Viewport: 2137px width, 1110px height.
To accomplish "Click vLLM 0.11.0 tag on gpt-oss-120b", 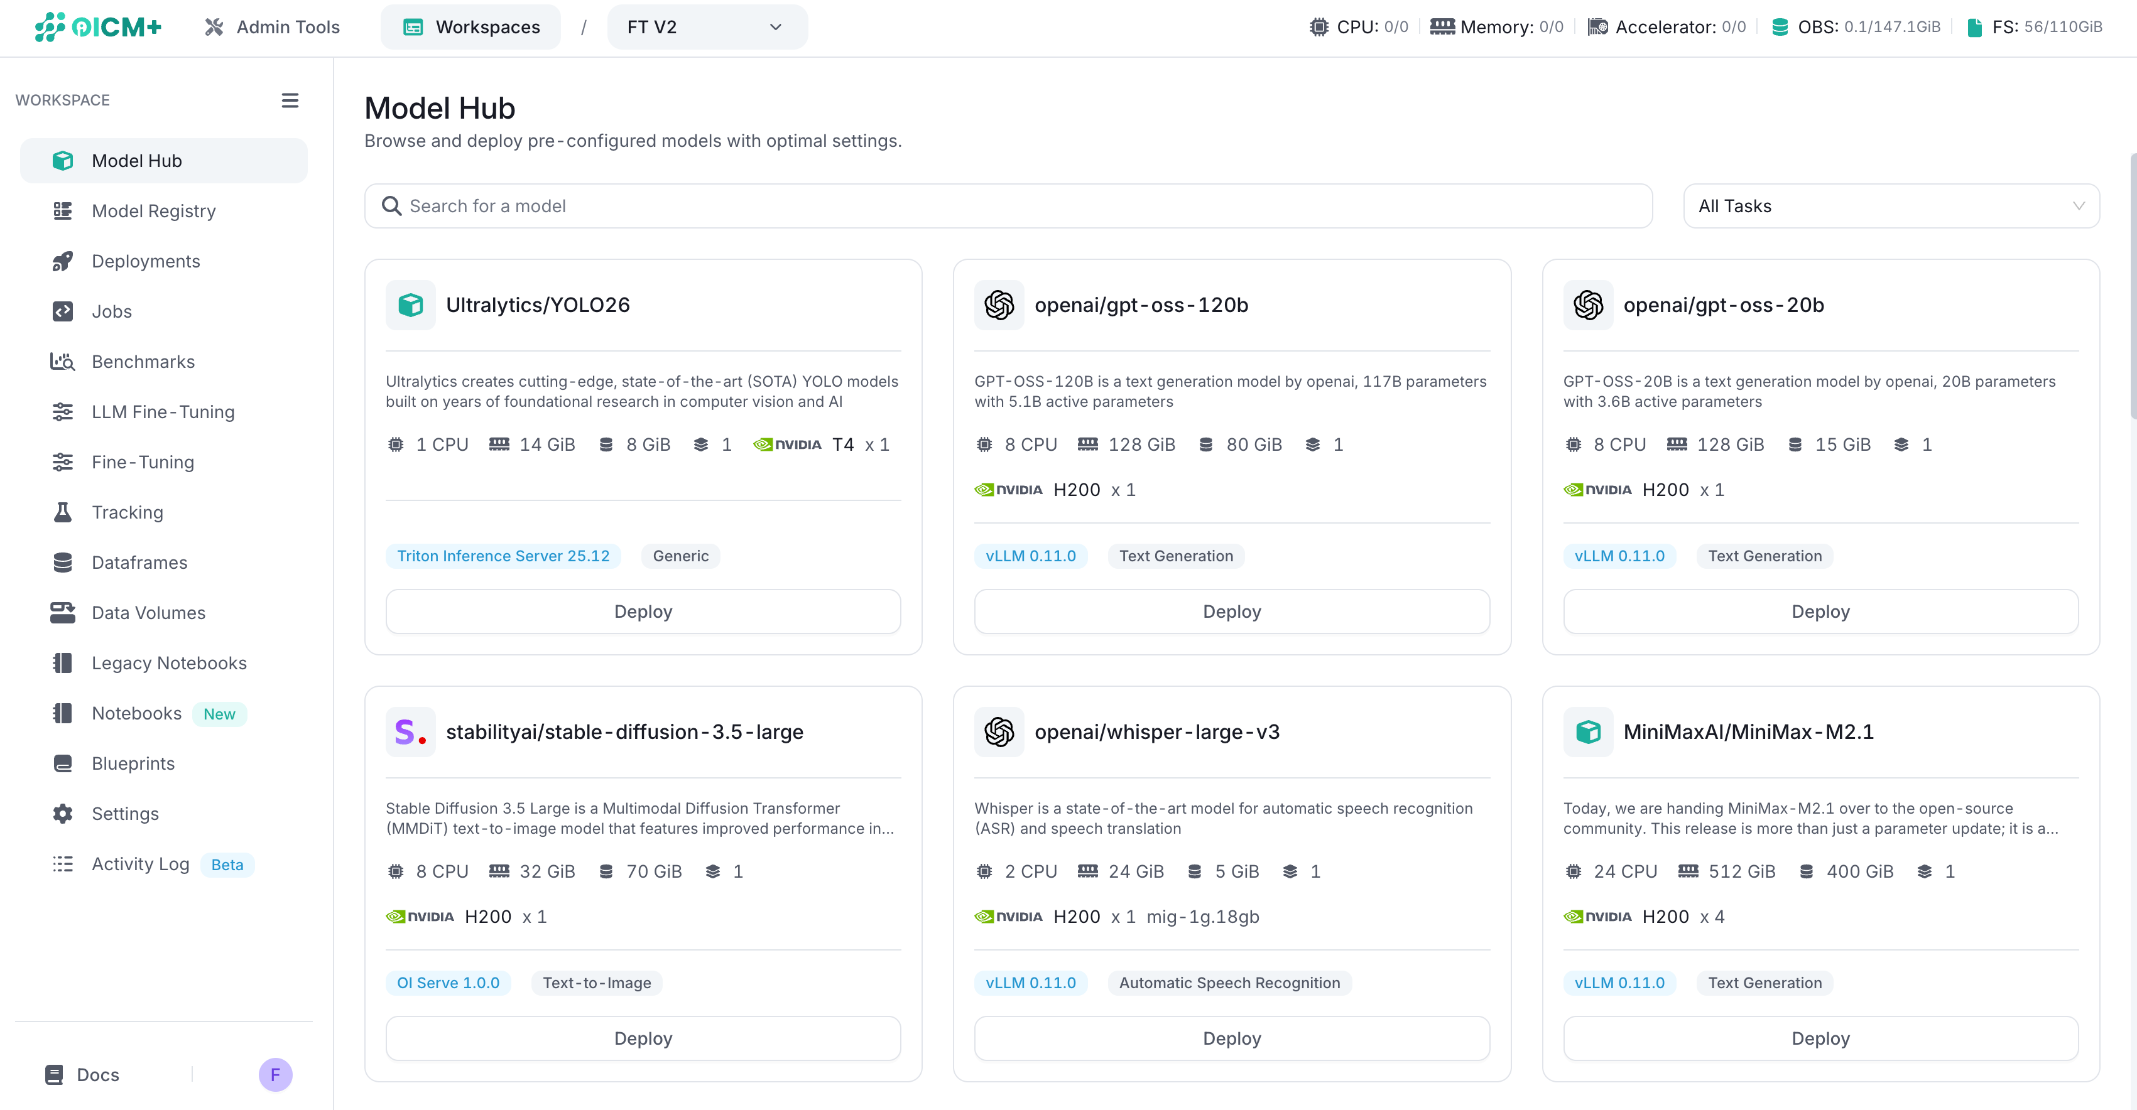I will pos(1030,556).
